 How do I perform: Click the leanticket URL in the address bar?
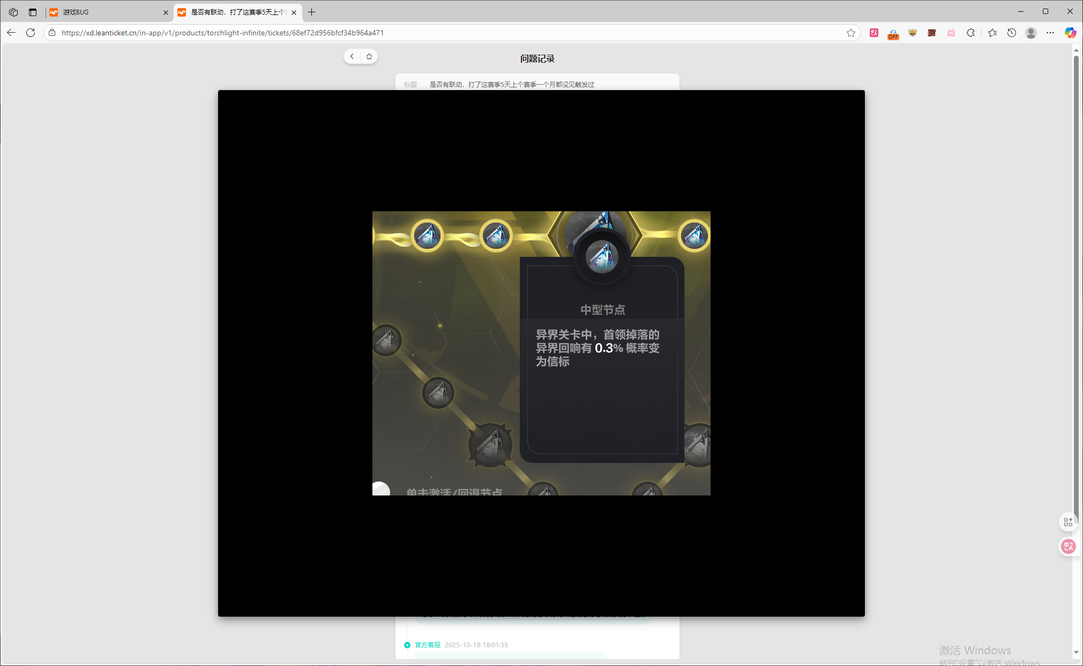(222, 33)
